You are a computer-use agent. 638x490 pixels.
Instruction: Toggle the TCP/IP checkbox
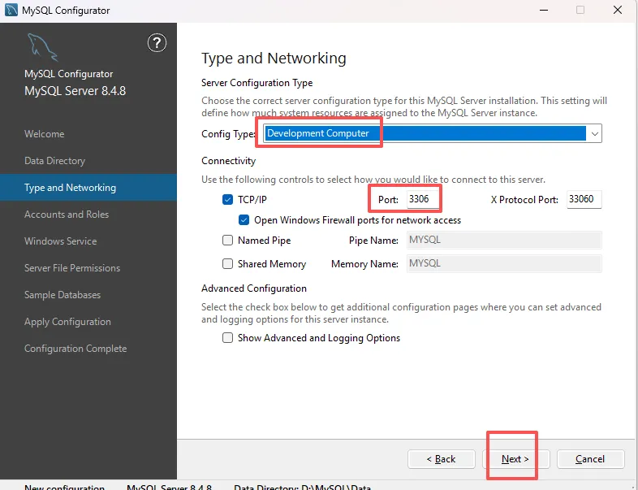(227, 200)
